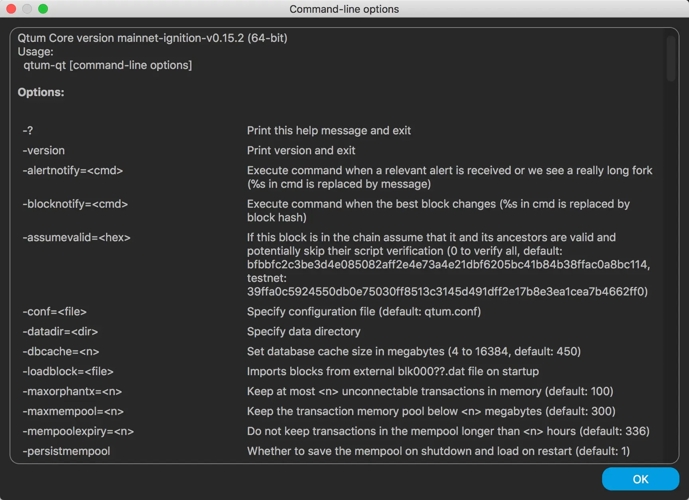Select the -maxmempool=<n> option entry
This screenshot has width=689, height=500.
pyautogui.click(x=73, y=411)
